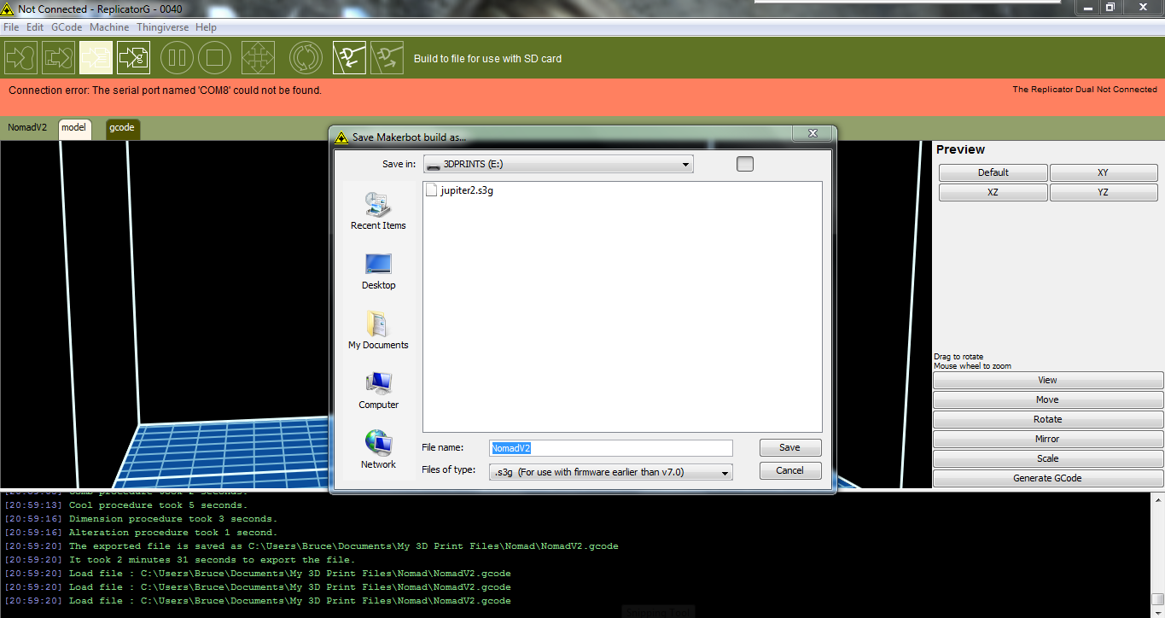Switch to the model tab

(74, 128)
